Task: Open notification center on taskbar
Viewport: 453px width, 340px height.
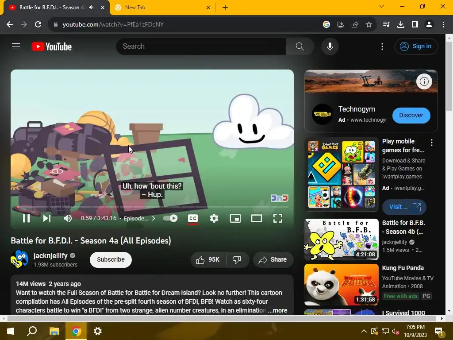Action: pos(439,332)
